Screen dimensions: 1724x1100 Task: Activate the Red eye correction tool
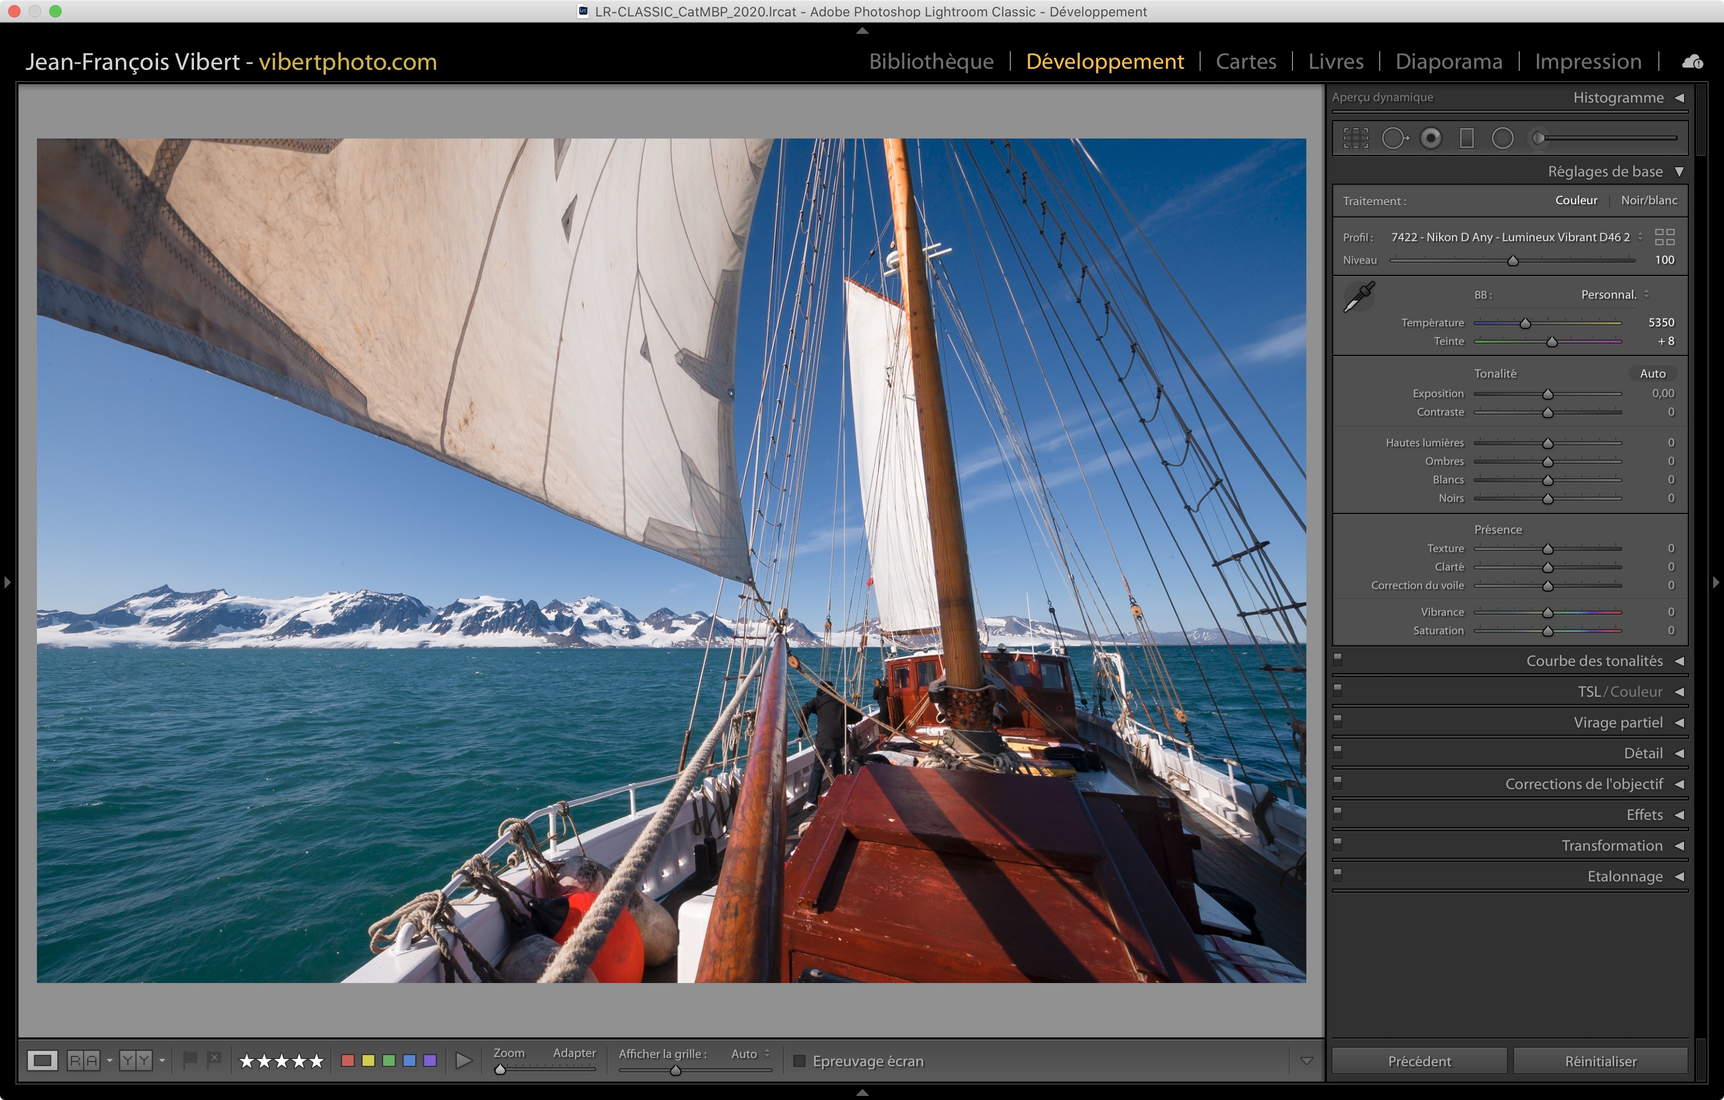point(1431,138)
